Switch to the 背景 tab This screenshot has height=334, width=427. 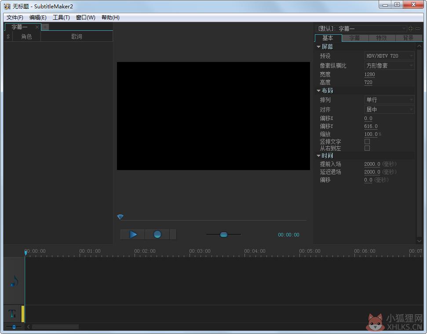coord(408,38)
